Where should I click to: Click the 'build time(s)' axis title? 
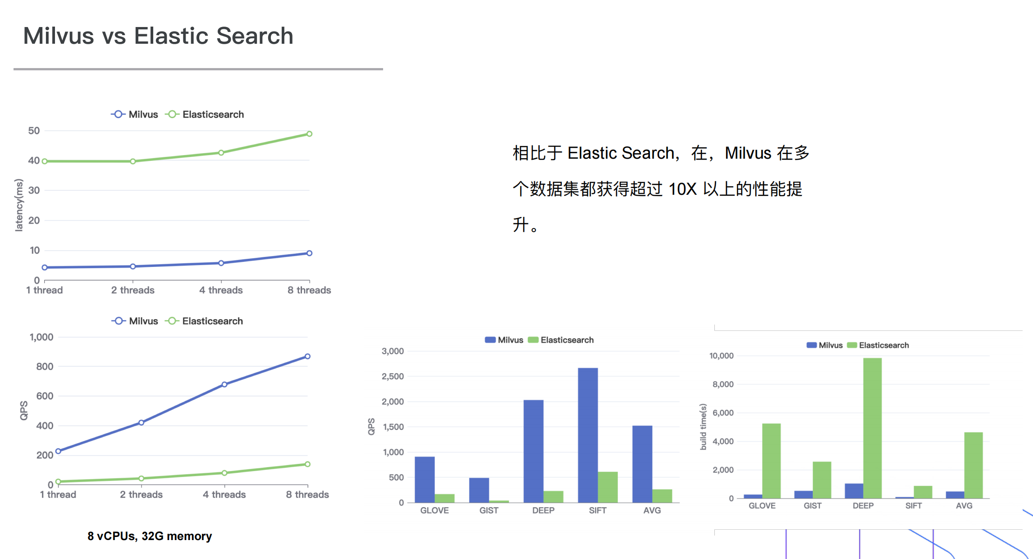click(x=703, y=426)
